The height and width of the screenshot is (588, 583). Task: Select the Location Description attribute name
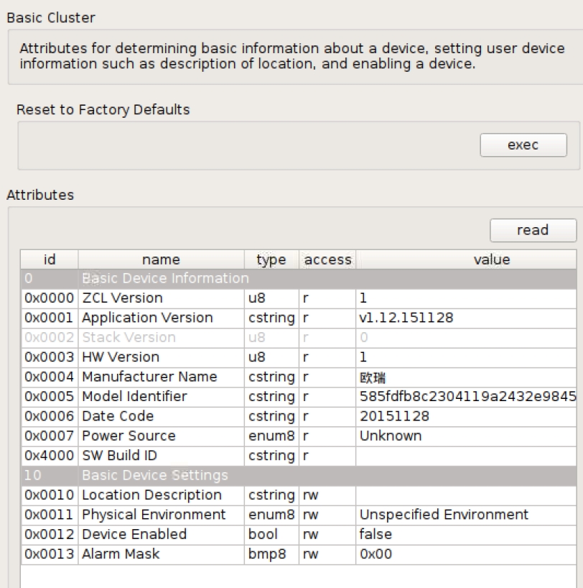point(151,495)
